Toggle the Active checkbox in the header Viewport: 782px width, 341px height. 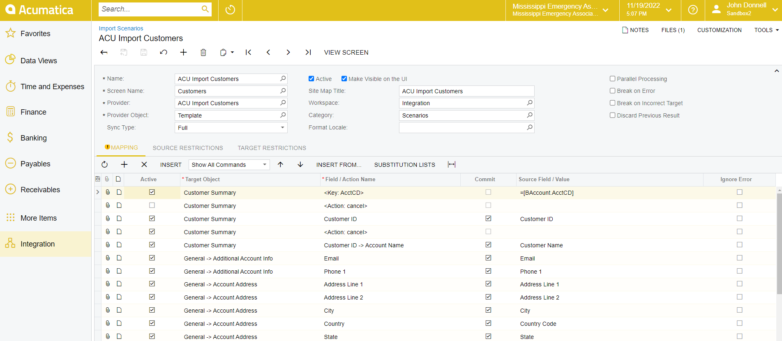(x=311, y=78)
